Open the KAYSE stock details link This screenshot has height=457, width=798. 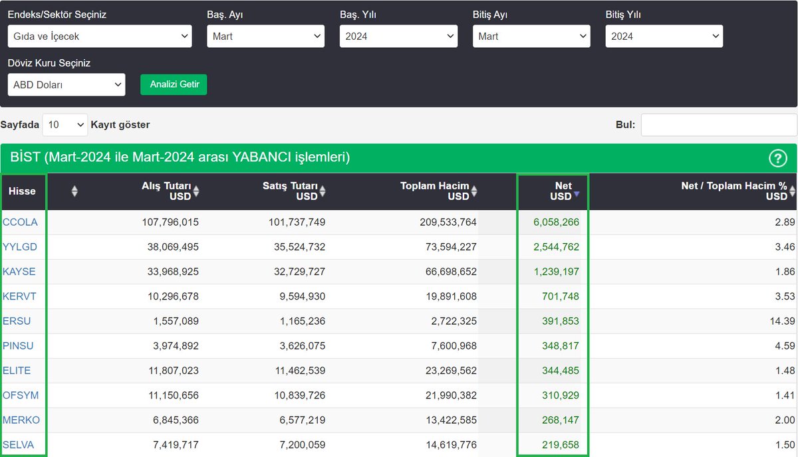pyautogui.click(x=19, y=272)
